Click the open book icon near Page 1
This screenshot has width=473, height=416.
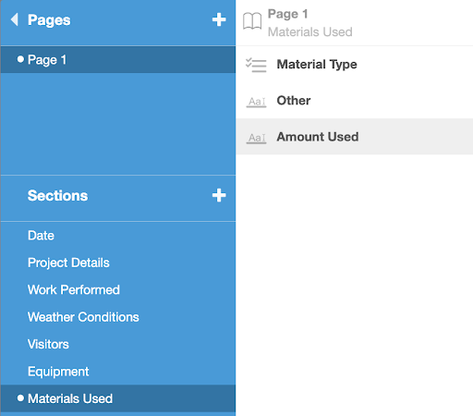[252, 21]
